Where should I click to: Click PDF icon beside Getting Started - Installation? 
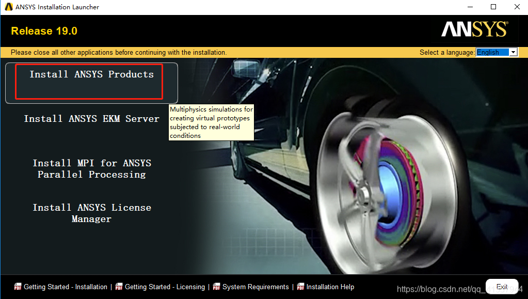18,287
